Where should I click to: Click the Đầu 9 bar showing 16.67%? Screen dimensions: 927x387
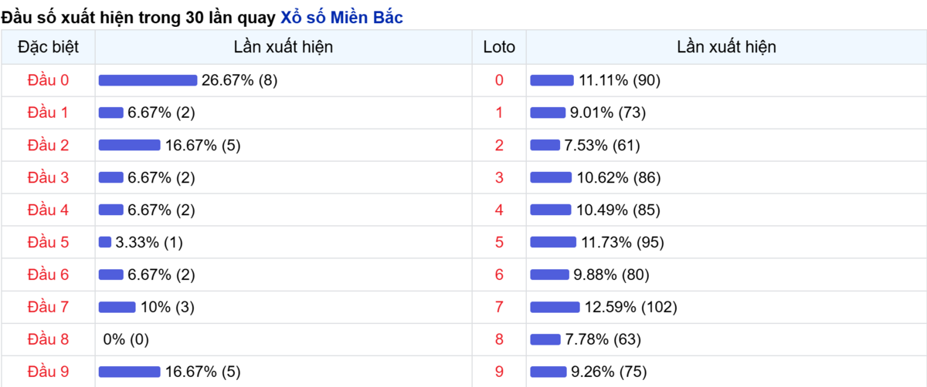tap(130, 372)
